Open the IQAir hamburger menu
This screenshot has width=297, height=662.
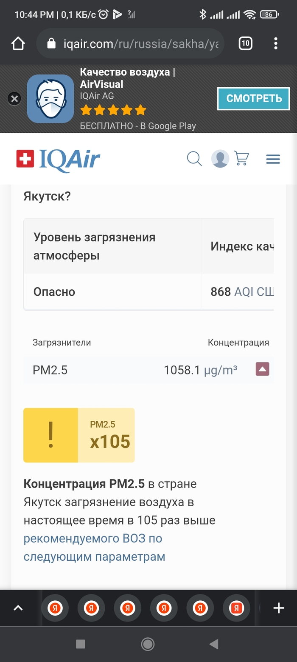click(273, 159)
